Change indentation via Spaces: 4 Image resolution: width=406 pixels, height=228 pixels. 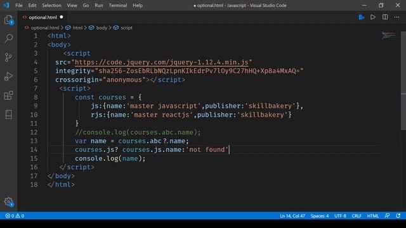pyautogui.click(x=320, y=216)
